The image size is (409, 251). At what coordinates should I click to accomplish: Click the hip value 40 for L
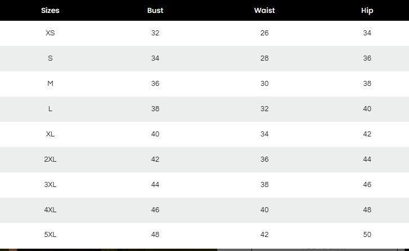coord(367,109)
